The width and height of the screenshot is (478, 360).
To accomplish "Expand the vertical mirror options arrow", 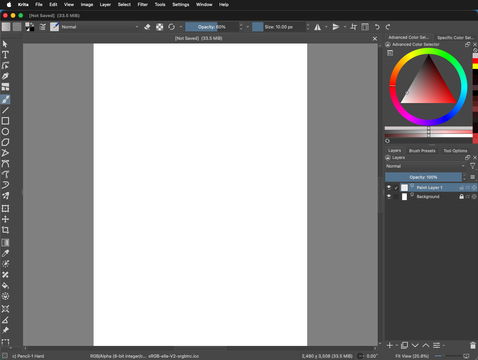I will tap(345, 27).
